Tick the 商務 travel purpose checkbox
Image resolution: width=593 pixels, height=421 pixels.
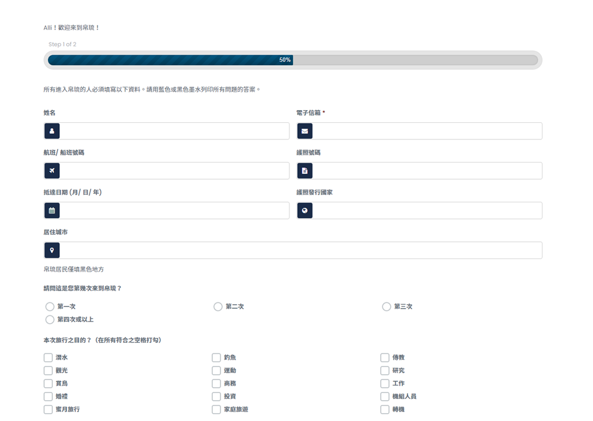click(x=216, y=384)
